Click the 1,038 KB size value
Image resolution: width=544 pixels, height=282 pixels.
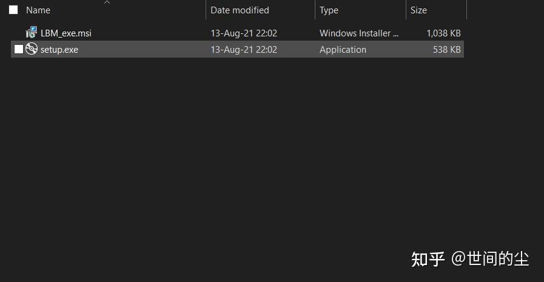coord(443,33)
